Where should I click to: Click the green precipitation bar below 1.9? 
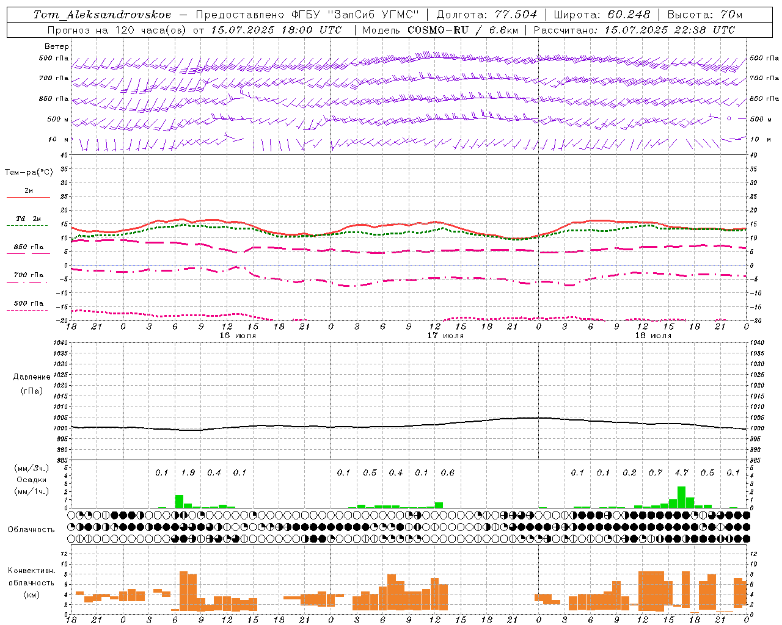(180, 501)
